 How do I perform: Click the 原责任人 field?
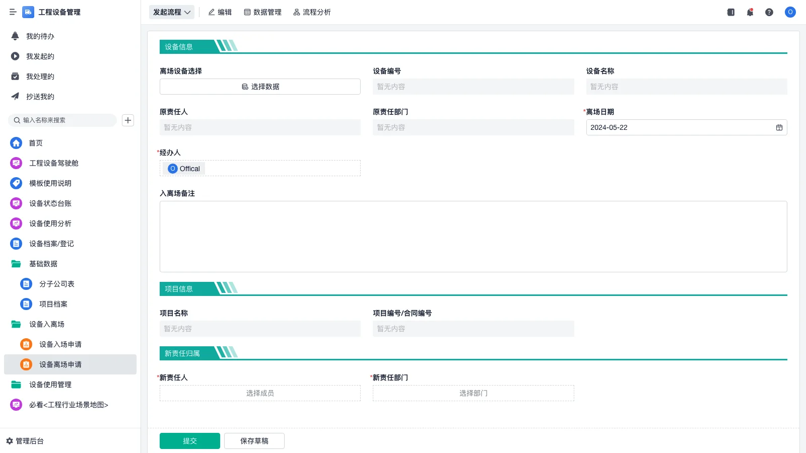pyautogui.click(x=260, y=127)
